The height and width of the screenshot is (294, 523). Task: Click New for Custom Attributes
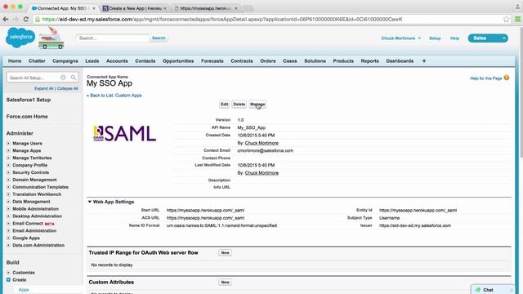pos(226,282)
